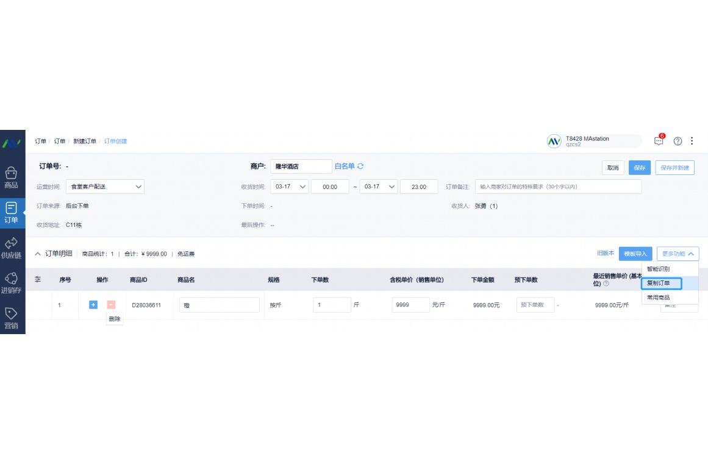Viewport: 708px width, 464px height.
Task: 折叠订单明细区域
Action: pyautogui.click(x=38, y=254)
